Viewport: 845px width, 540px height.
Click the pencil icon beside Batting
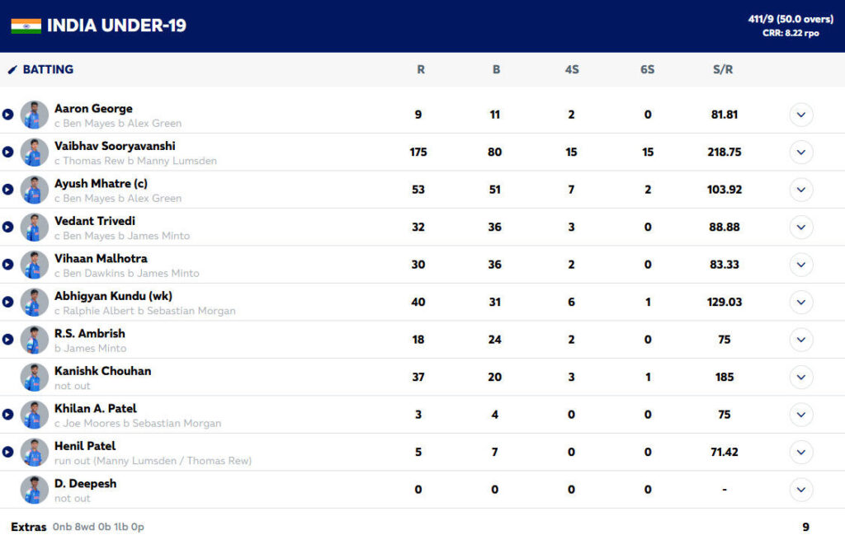[12, 70]
